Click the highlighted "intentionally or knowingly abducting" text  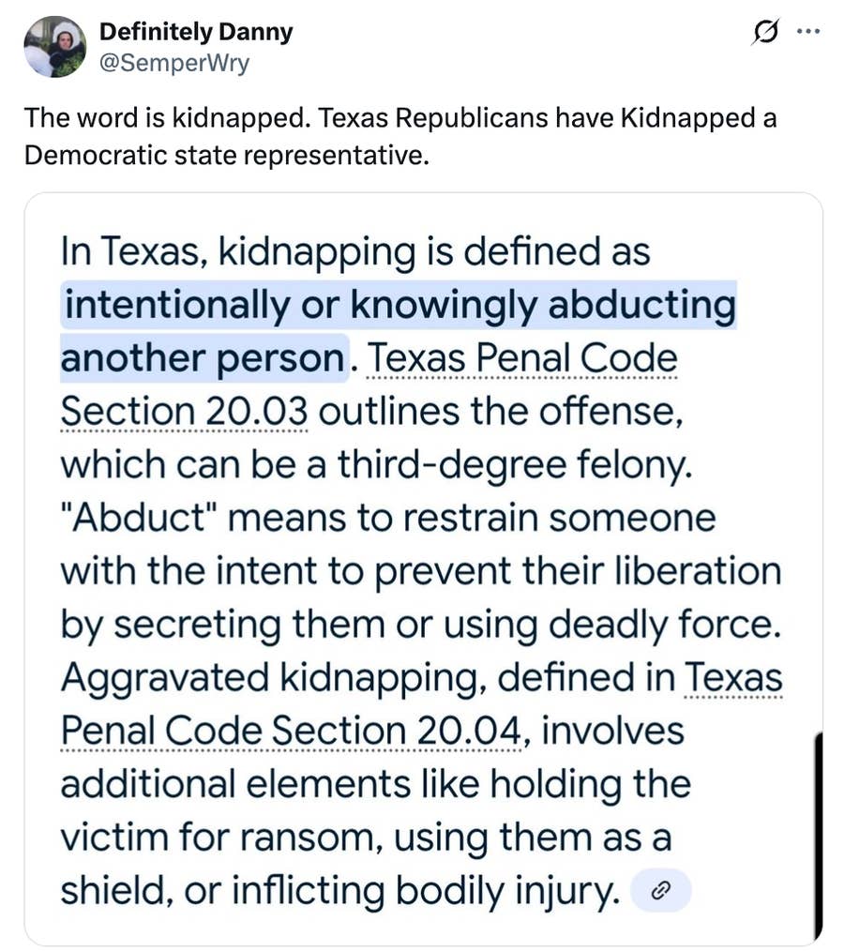click(399, 306)
